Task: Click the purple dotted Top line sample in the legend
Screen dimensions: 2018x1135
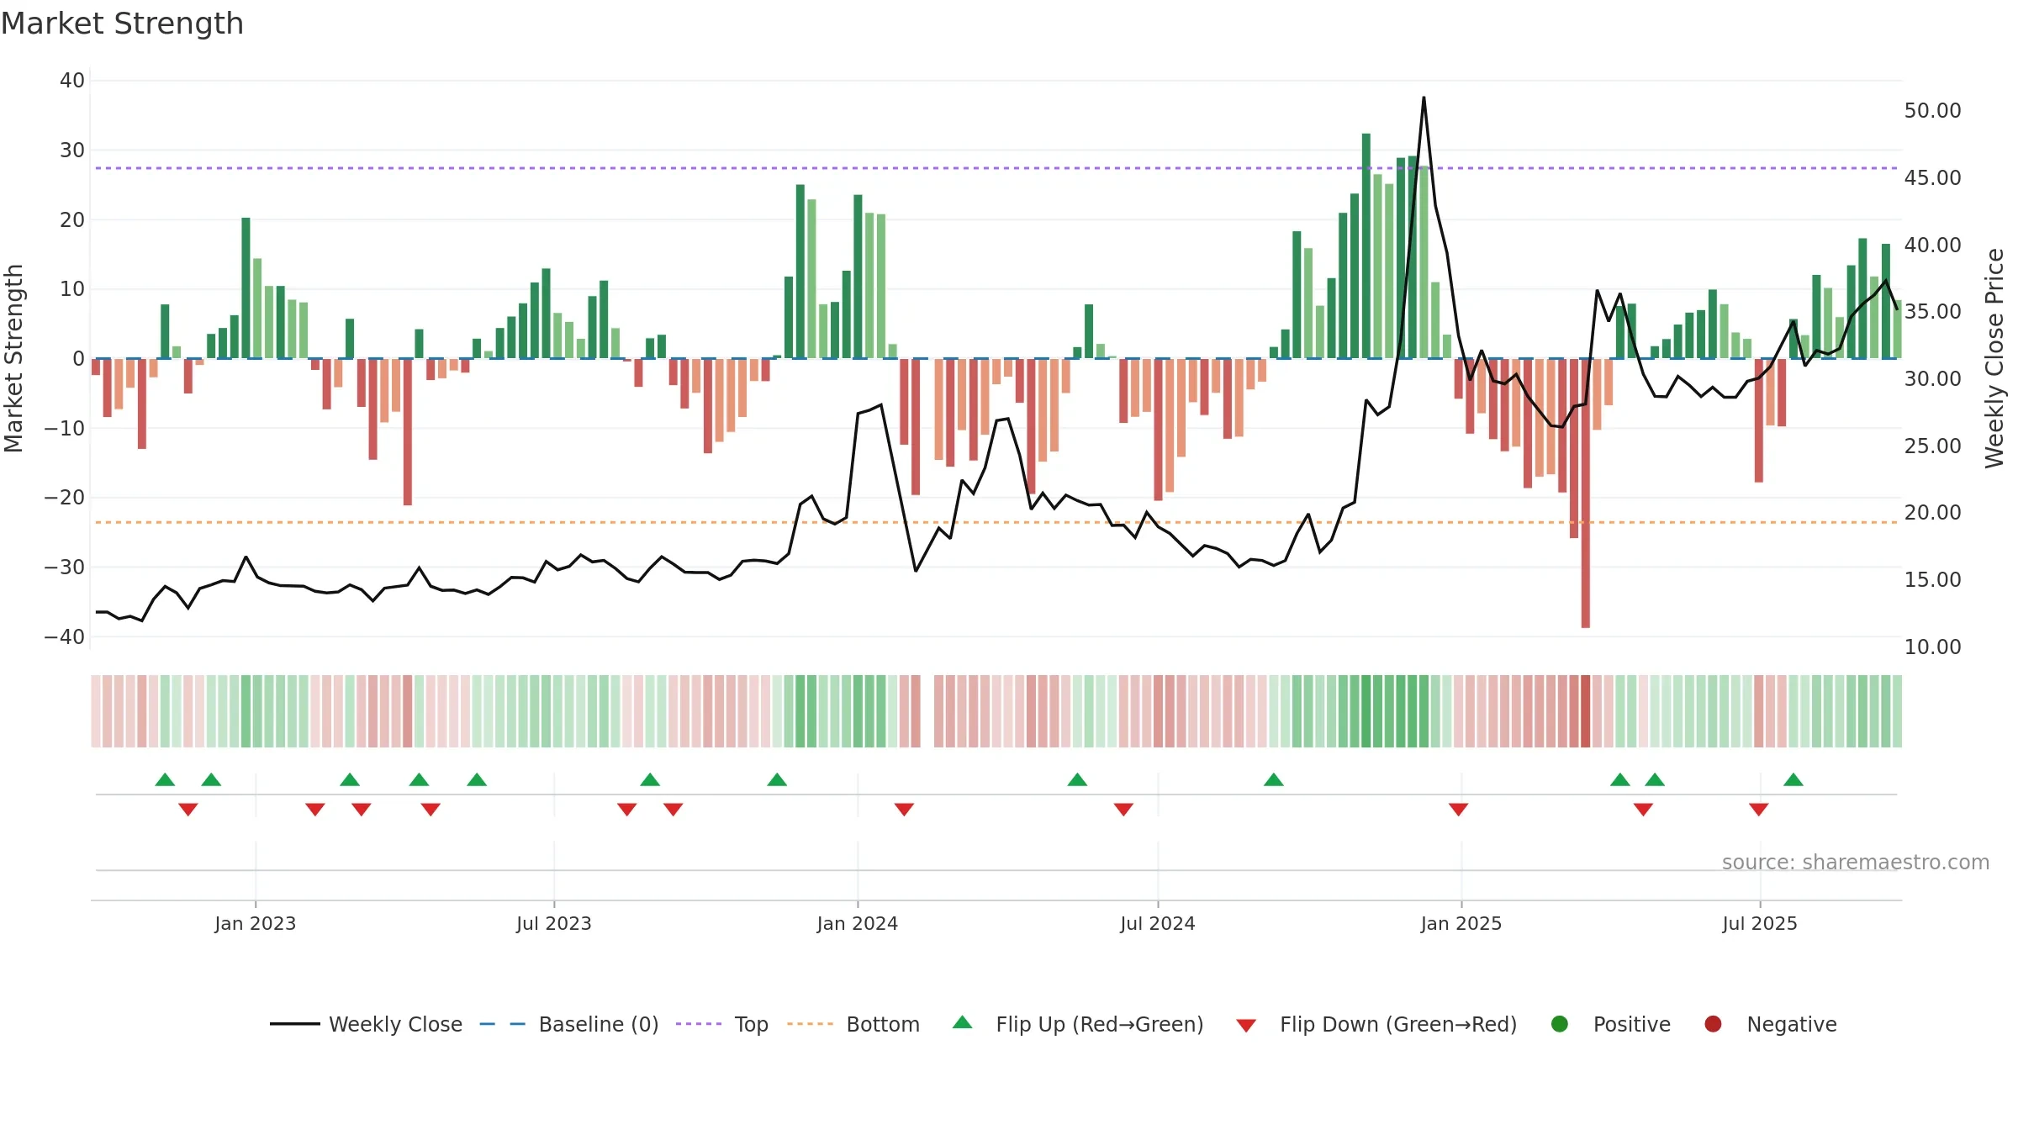Action: point(699,1024)
